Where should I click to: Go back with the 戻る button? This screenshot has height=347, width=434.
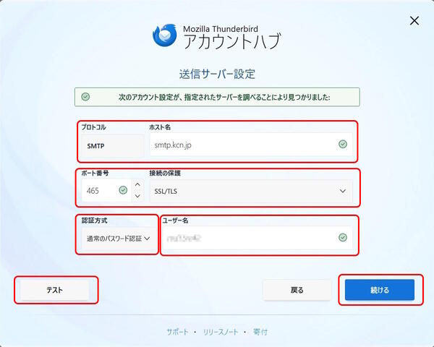coord(297,290)
